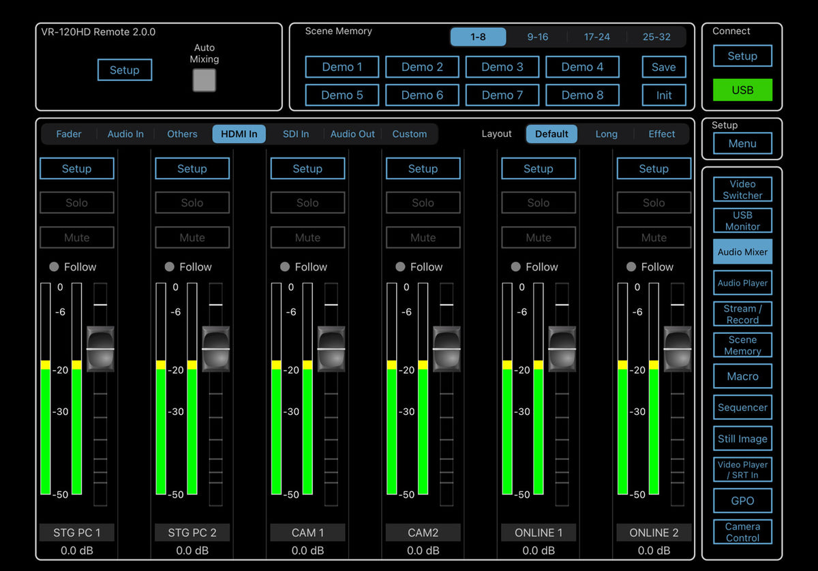Show scene memory bank 9-16
818x571 pixels.
[x=537, y=37]
